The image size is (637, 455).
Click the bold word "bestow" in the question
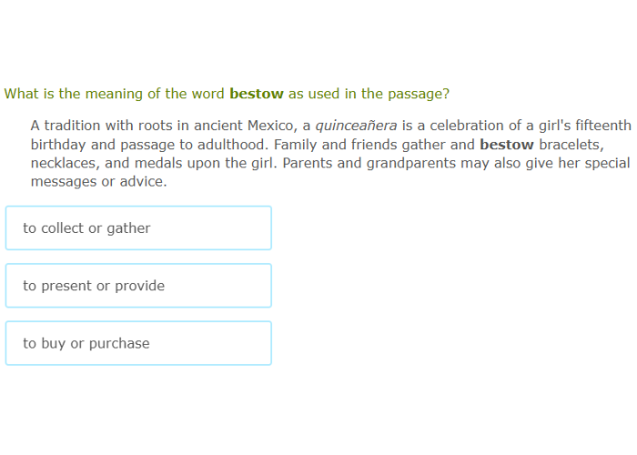point(257,94)
